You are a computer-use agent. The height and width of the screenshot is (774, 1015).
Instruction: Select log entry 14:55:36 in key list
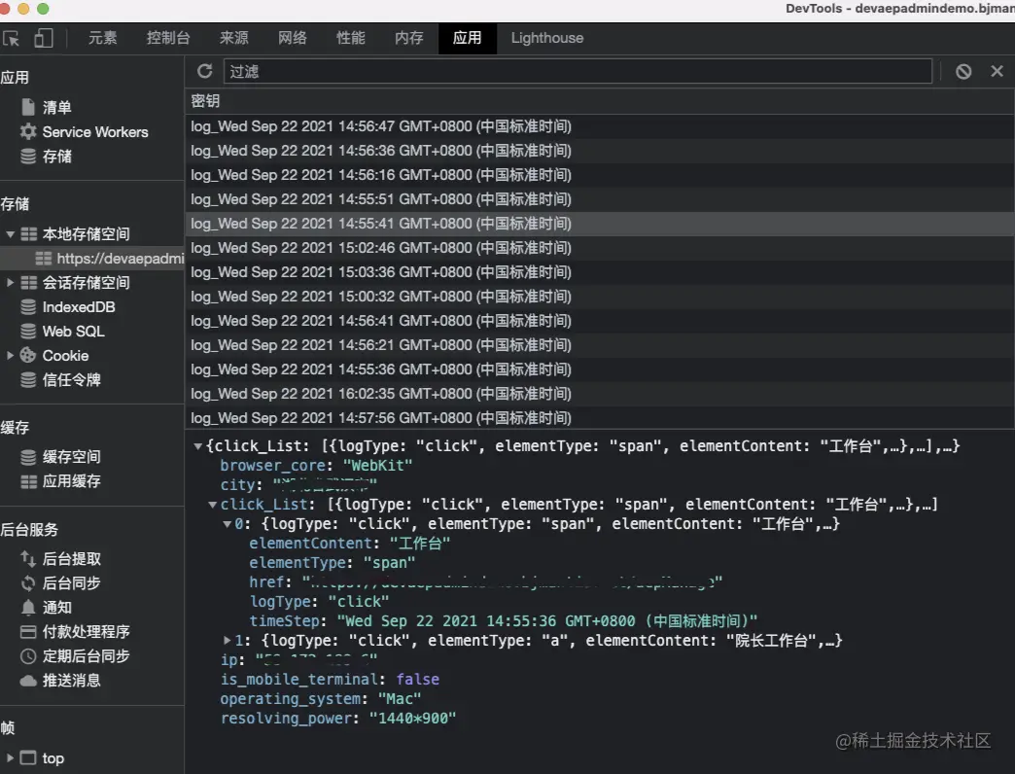tap(600, 369)
